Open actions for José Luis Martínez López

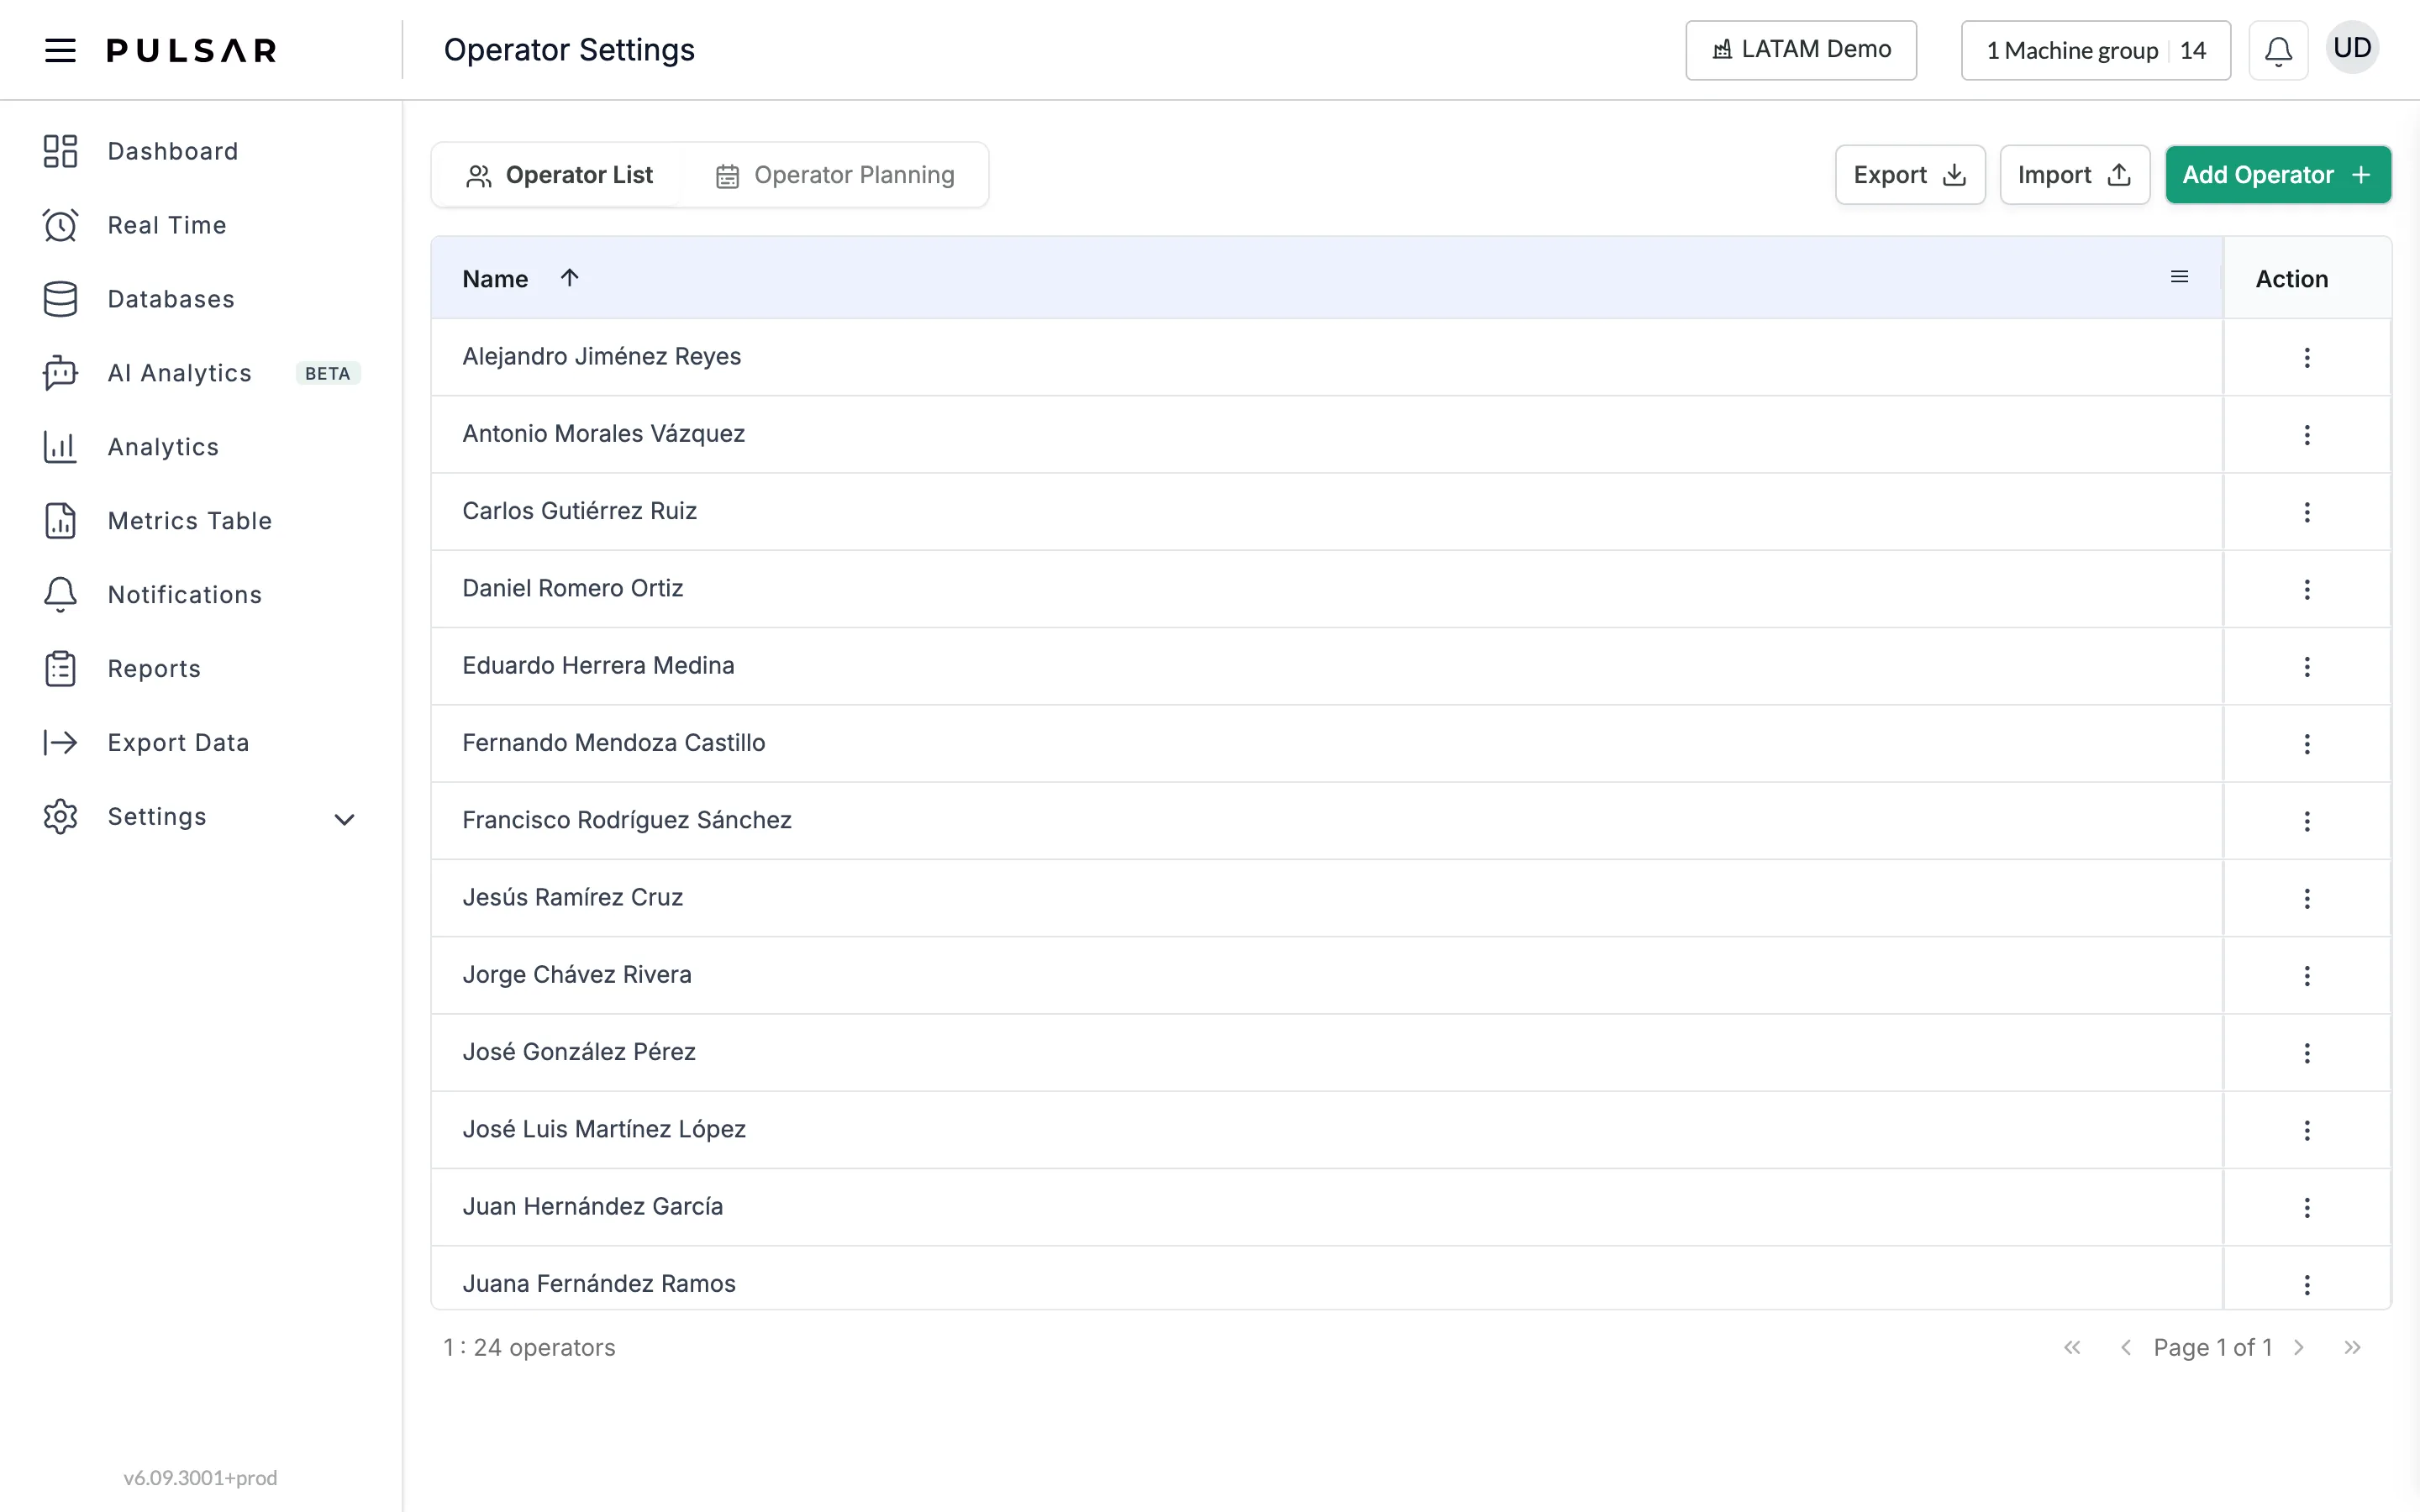pos(2307,1130)
